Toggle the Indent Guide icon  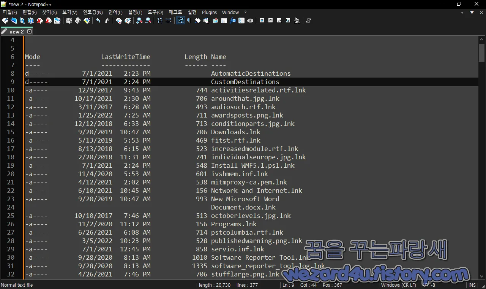pos(198,21)
